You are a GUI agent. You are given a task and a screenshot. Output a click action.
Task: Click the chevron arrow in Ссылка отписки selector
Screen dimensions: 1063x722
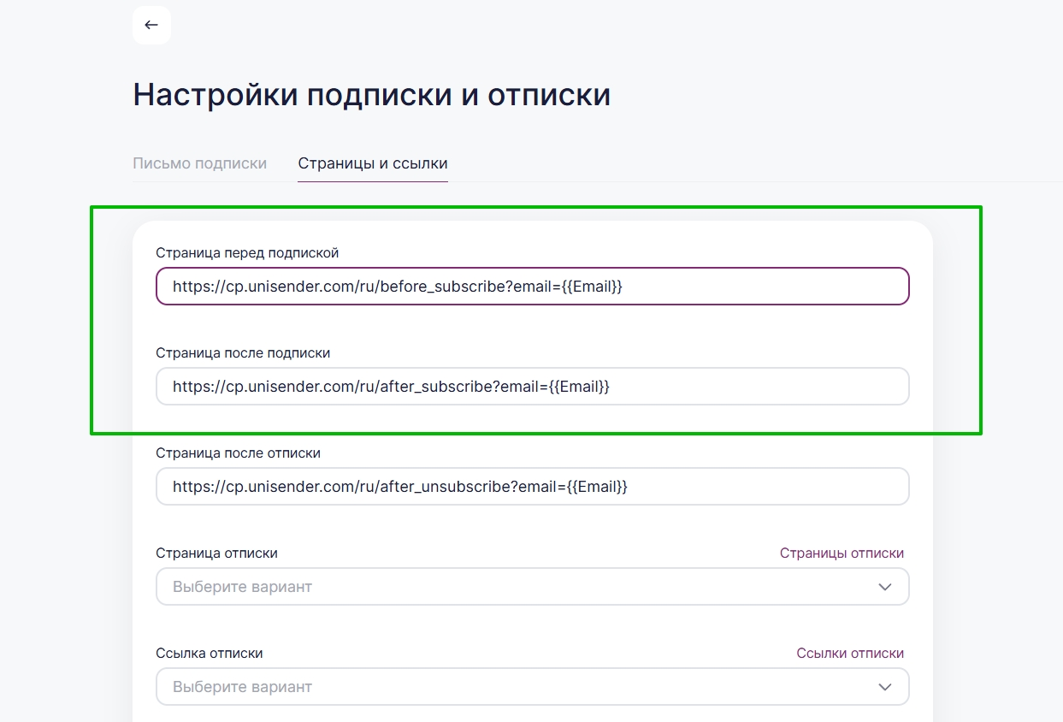pyautogui.click(x=885, y=687)
